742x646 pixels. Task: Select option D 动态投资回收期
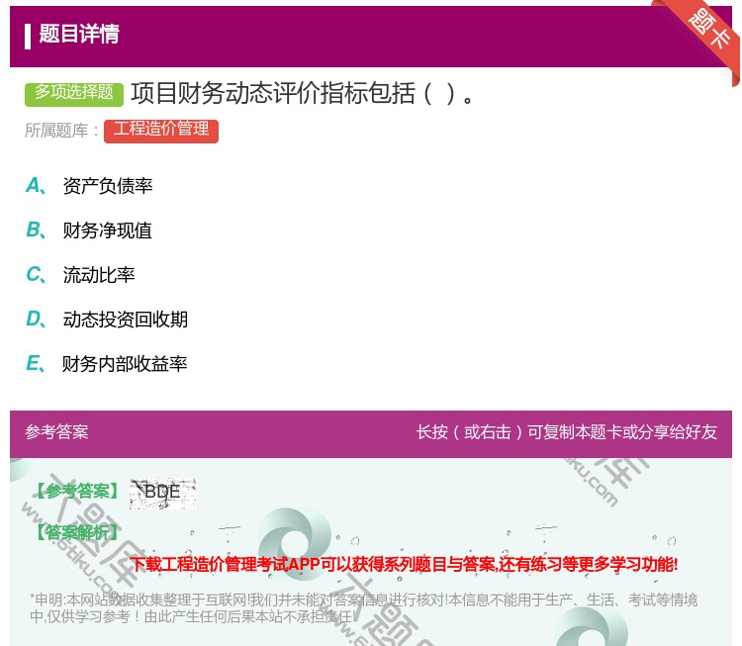tap(107, 320)
